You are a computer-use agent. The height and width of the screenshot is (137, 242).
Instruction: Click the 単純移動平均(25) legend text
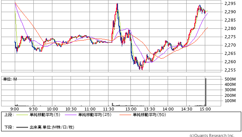click(95, 115)
